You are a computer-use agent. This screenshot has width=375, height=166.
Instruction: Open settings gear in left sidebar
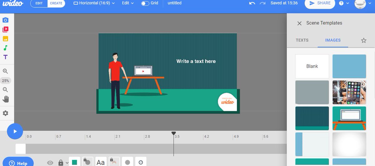[5, 113]
